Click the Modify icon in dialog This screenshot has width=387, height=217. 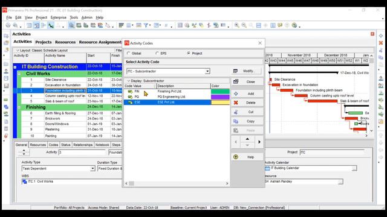[235, 71]
